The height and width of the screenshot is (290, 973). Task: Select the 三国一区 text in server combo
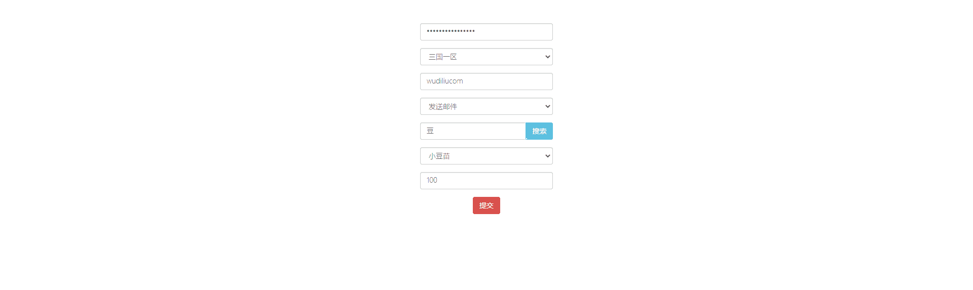(x=443, y=57)
